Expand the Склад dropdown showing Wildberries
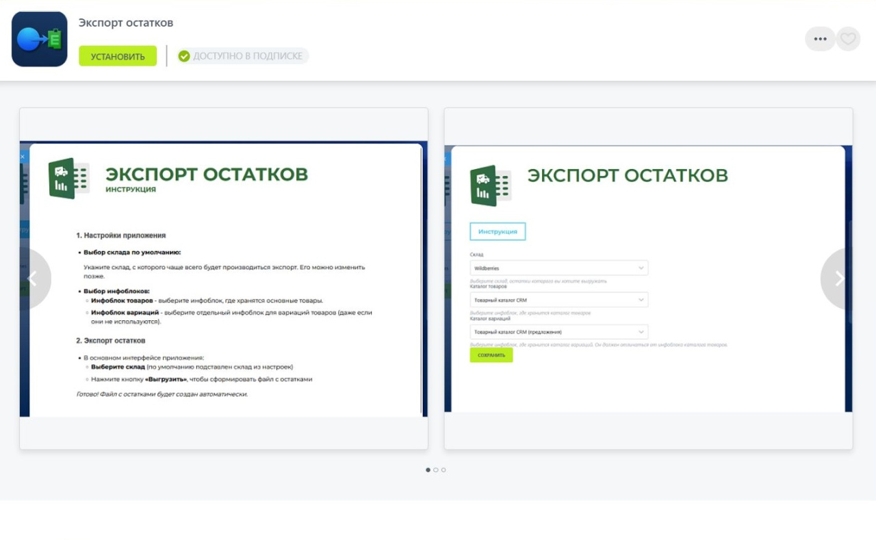This screenshot has height=540, width=876. (x=558, y=268)
